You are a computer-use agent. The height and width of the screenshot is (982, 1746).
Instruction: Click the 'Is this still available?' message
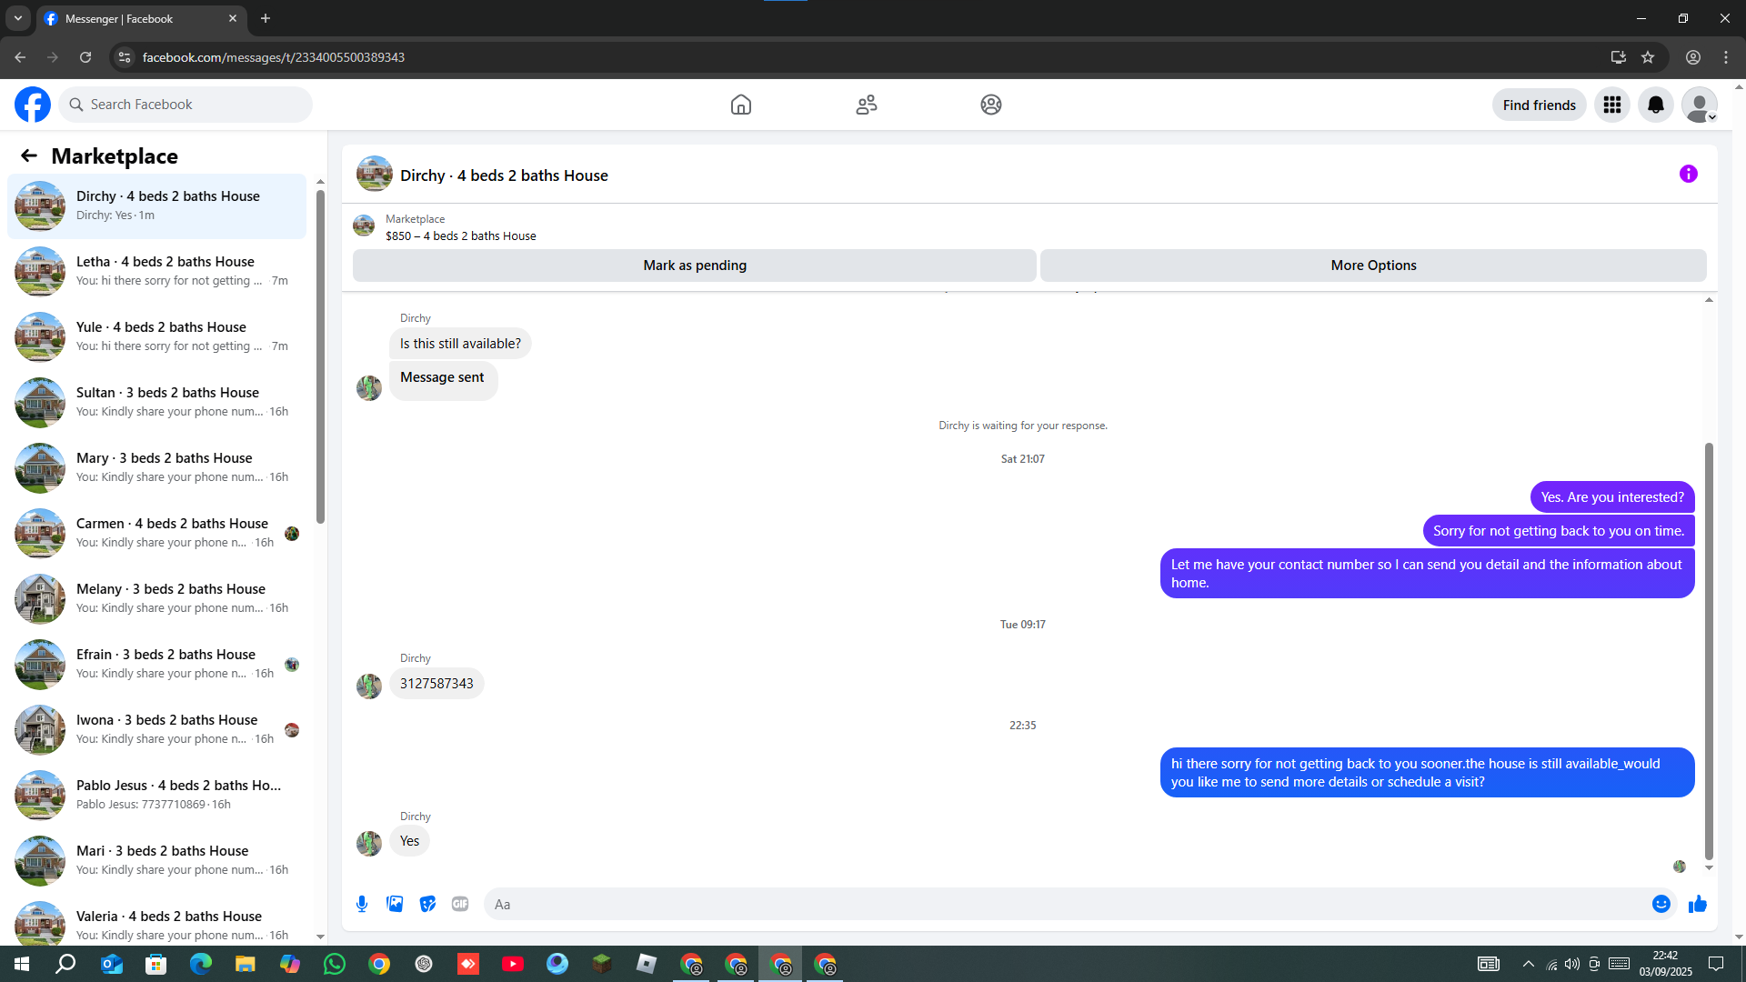[x=460, y=344]
